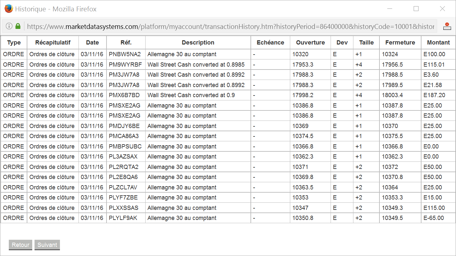Click closing price 17956.5
Viewport: 456px width, 256px height.
(x=392, y=65)
